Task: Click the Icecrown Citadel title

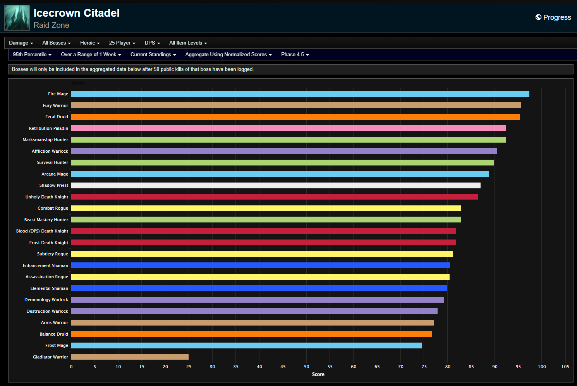Action: (x=77, y=13)
